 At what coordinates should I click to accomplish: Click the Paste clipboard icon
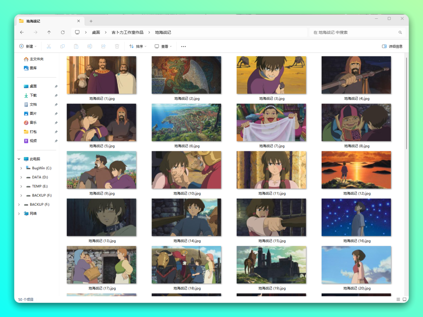pyautogui.click(x=76, y=46)
